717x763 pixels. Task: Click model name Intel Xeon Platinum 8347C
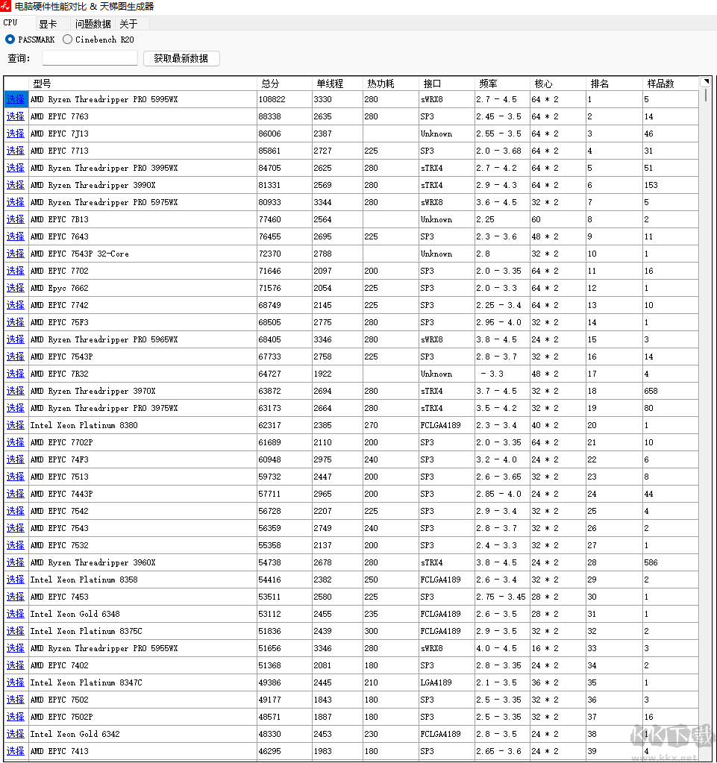click(x=86, y=682)
